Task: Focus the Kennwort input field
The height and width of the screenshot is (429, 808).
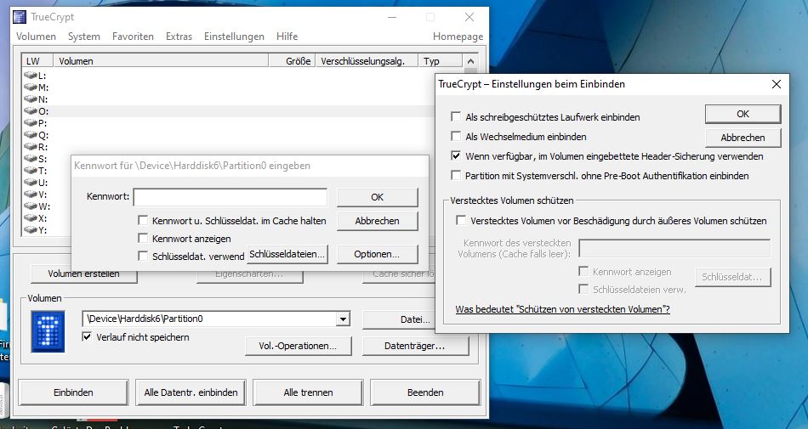Action: (x=230, y=197)
